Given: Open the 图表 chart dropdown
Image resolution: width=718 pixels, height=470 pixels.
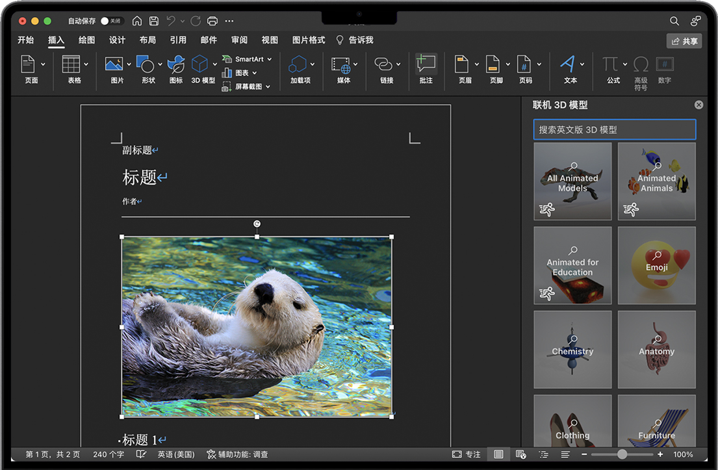Looking at the screenshot, I should [255, 73].
